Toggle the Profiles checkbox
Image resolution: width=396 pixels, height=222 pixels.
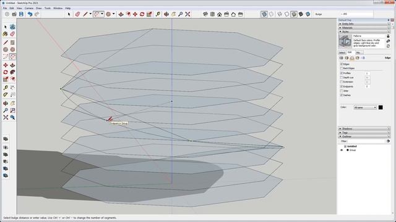tap(342, 73)
